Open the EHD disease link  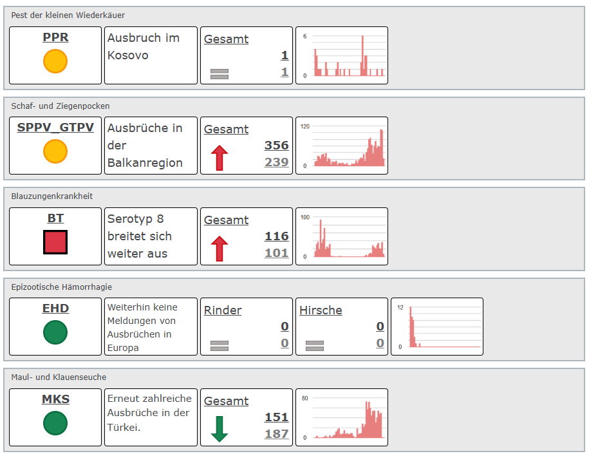click(x=55, y=309)
